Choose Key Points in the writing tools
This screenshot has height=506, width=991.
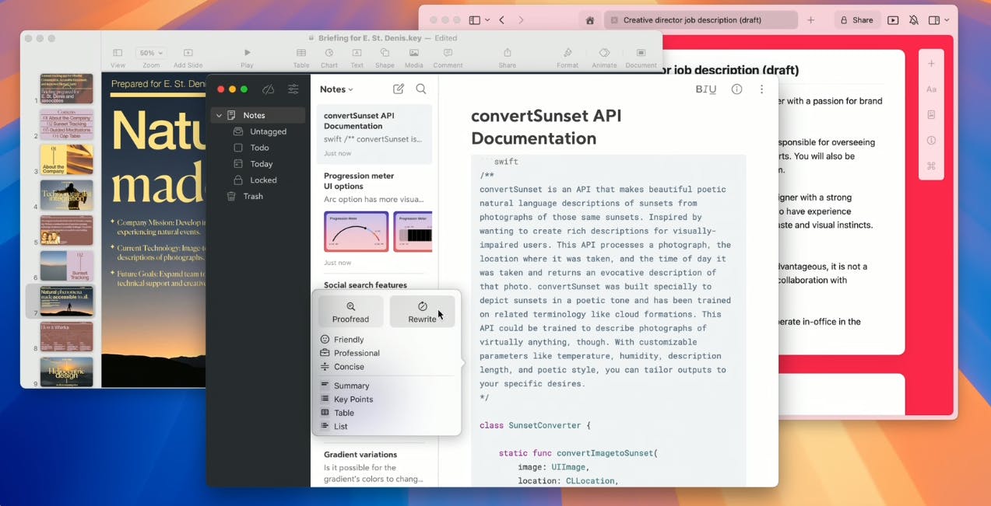point(346,400)
